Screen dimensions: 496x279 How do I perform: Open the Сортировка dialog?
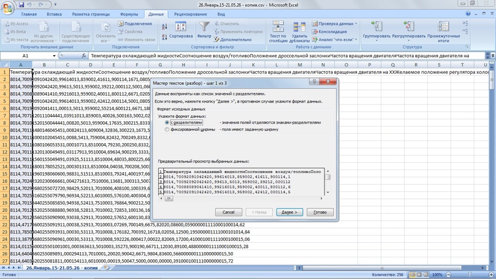(181, 30)
